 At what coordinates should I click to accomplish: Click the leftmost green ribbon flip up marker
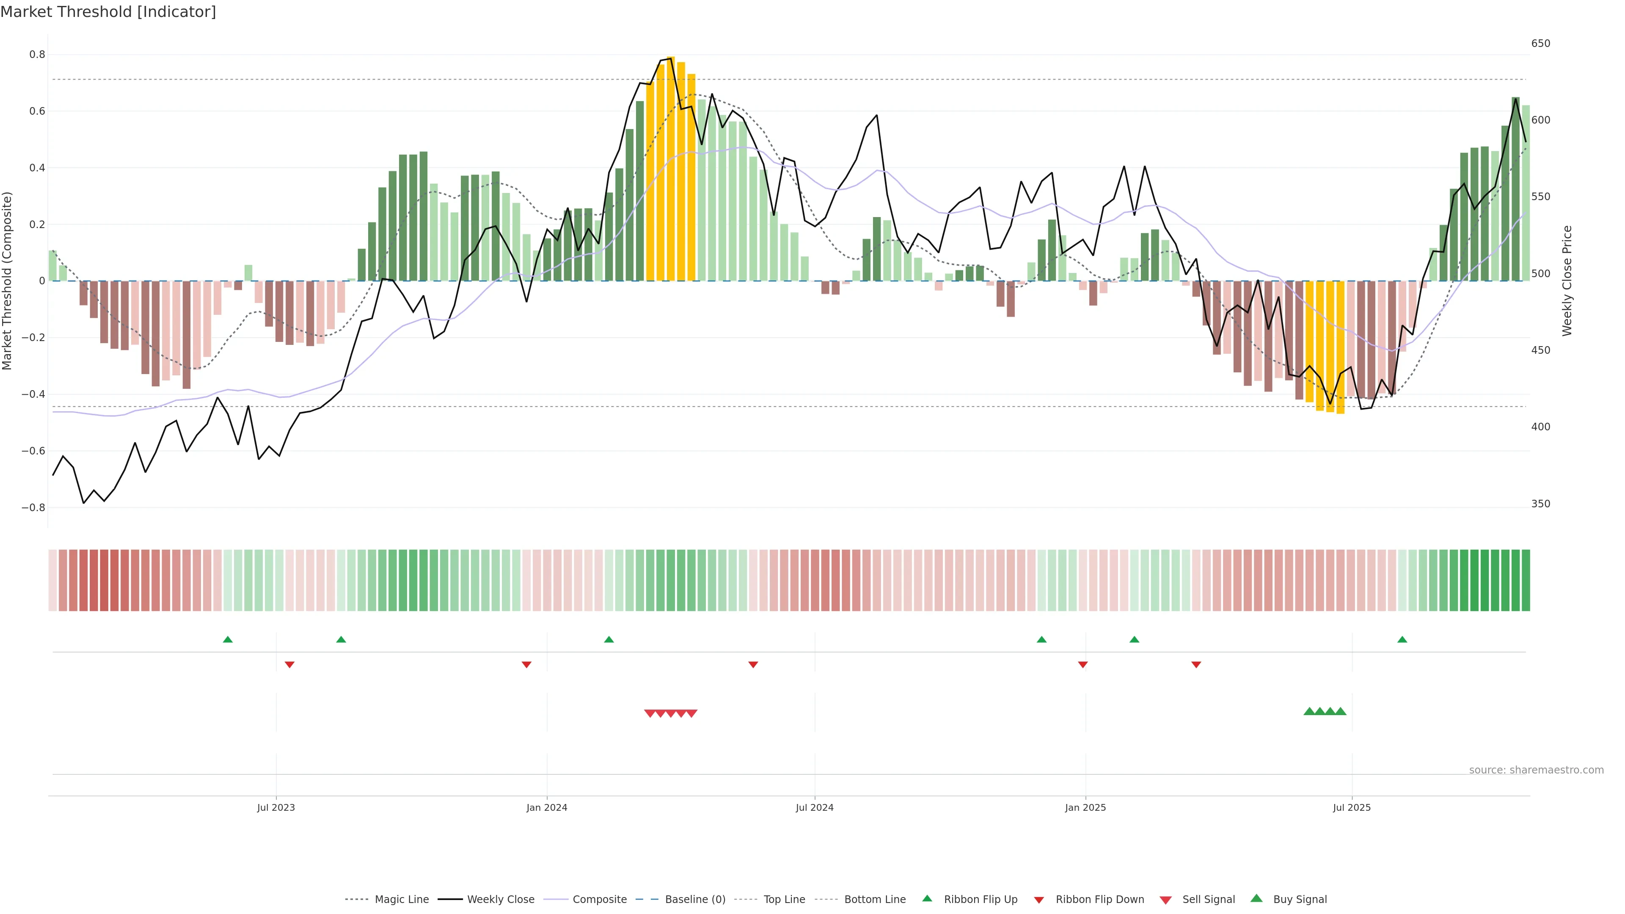click(x=228, y=640)
